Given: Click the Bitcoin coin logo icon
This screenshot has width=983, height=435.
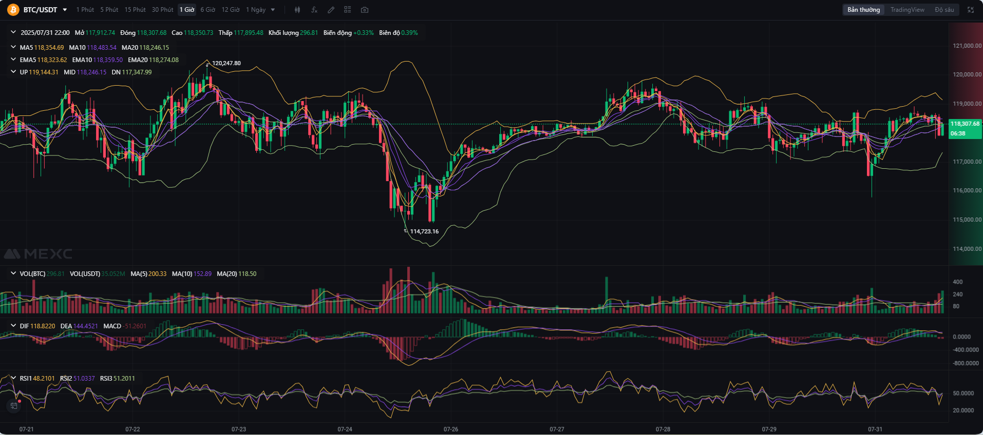Looking at the screenshot, I should tap(13, 10).
